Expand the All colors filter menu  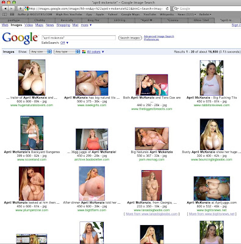[95, 52]
